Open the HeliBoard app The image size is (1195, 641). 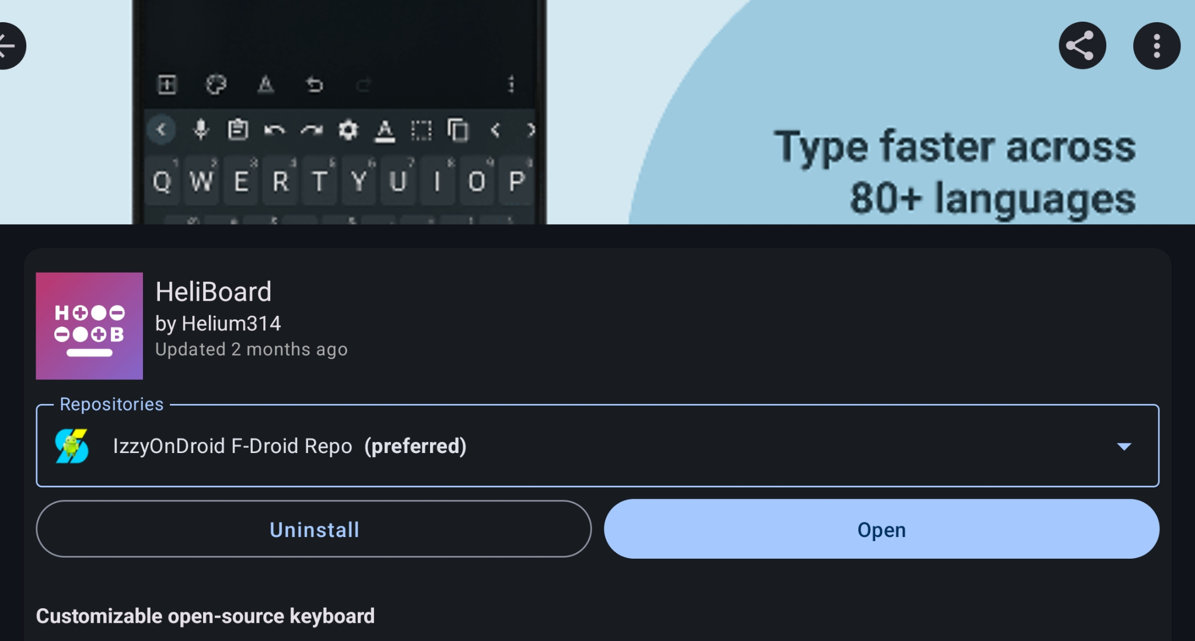[x=881, y=529]
